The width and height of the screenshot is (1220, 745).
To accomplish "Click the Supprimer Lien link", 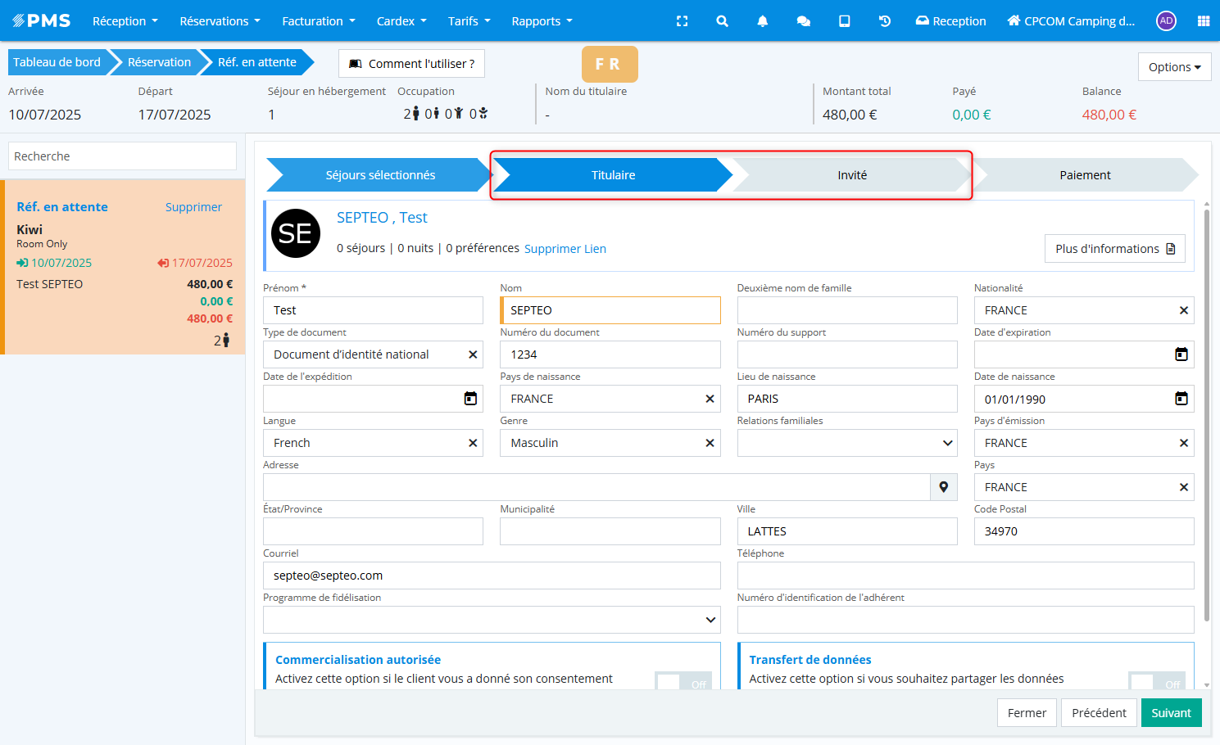I will 565,249.
